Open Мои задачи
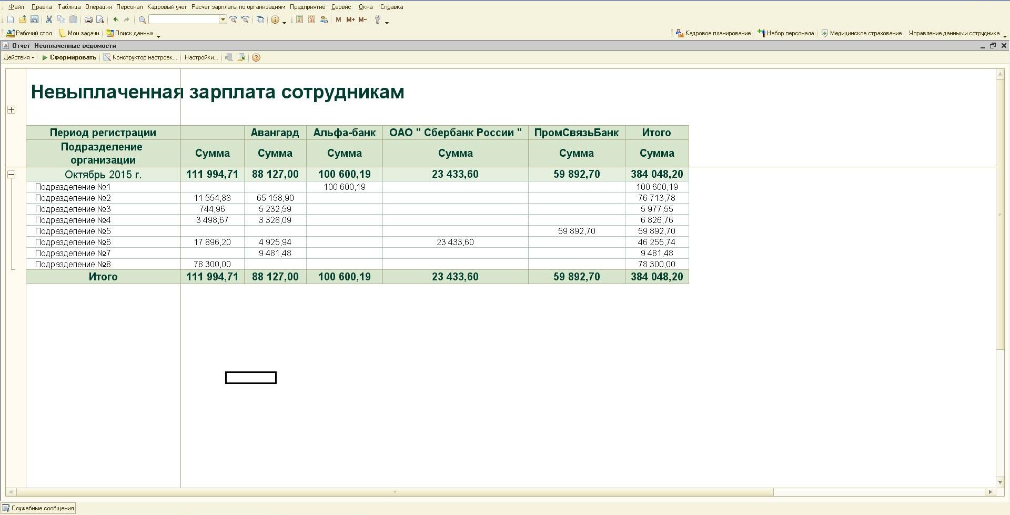1010x515 pixels. tap(79, 33)
